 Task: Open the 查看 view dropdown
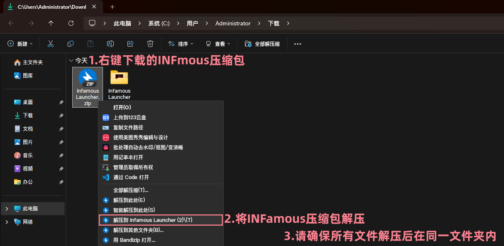(x=218, y=44)
